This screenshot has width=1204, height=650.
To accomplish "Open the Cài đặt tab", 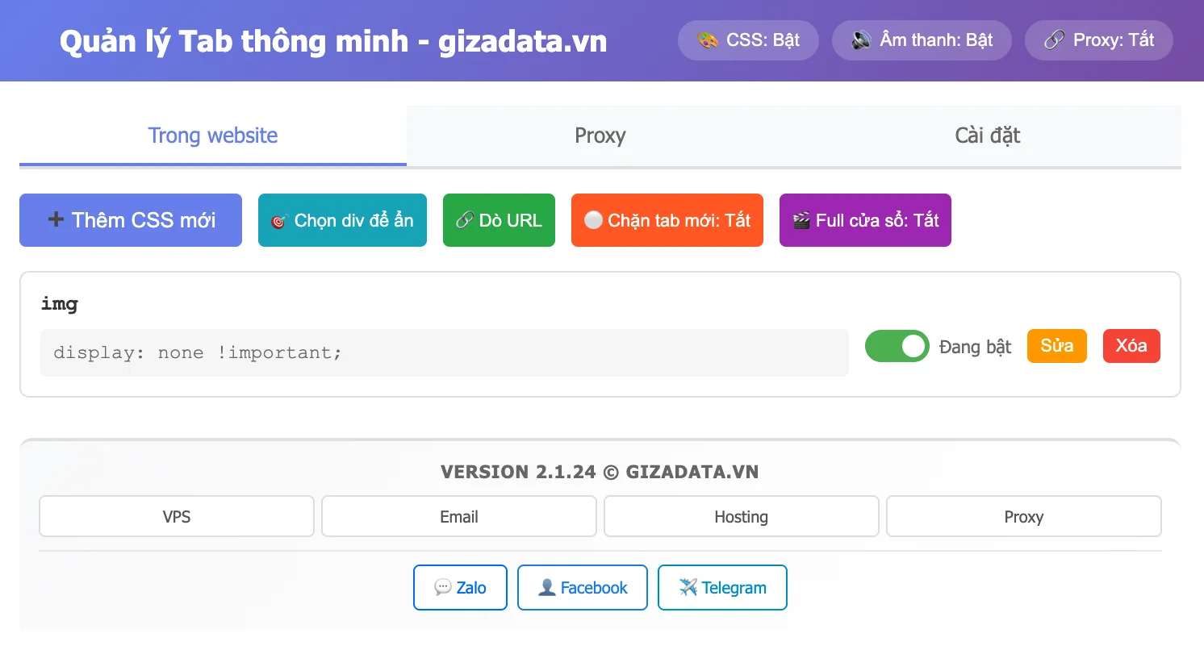I will point(986,135).
